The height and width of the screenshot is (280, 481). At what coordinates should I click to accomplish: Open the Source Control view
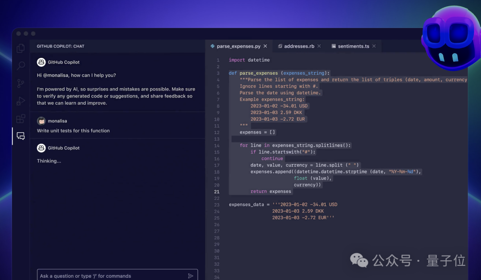[21, 83]
